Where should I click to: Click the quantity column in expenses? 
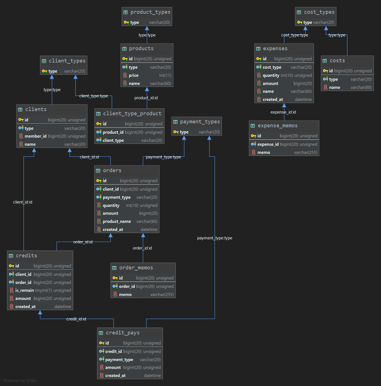[284, 75]
